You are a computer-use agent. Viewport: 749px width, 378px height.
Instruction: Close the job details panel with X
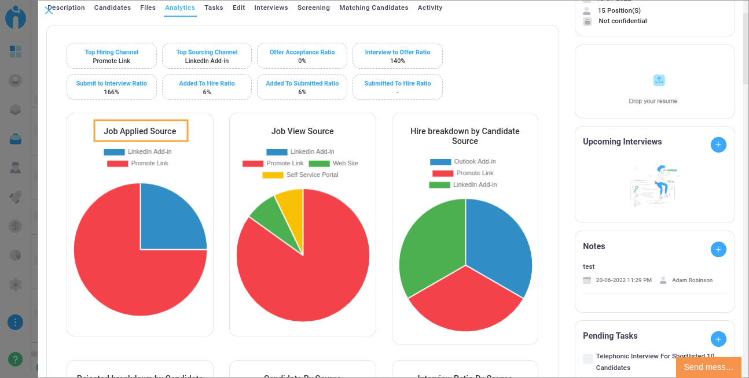point(49,10)
